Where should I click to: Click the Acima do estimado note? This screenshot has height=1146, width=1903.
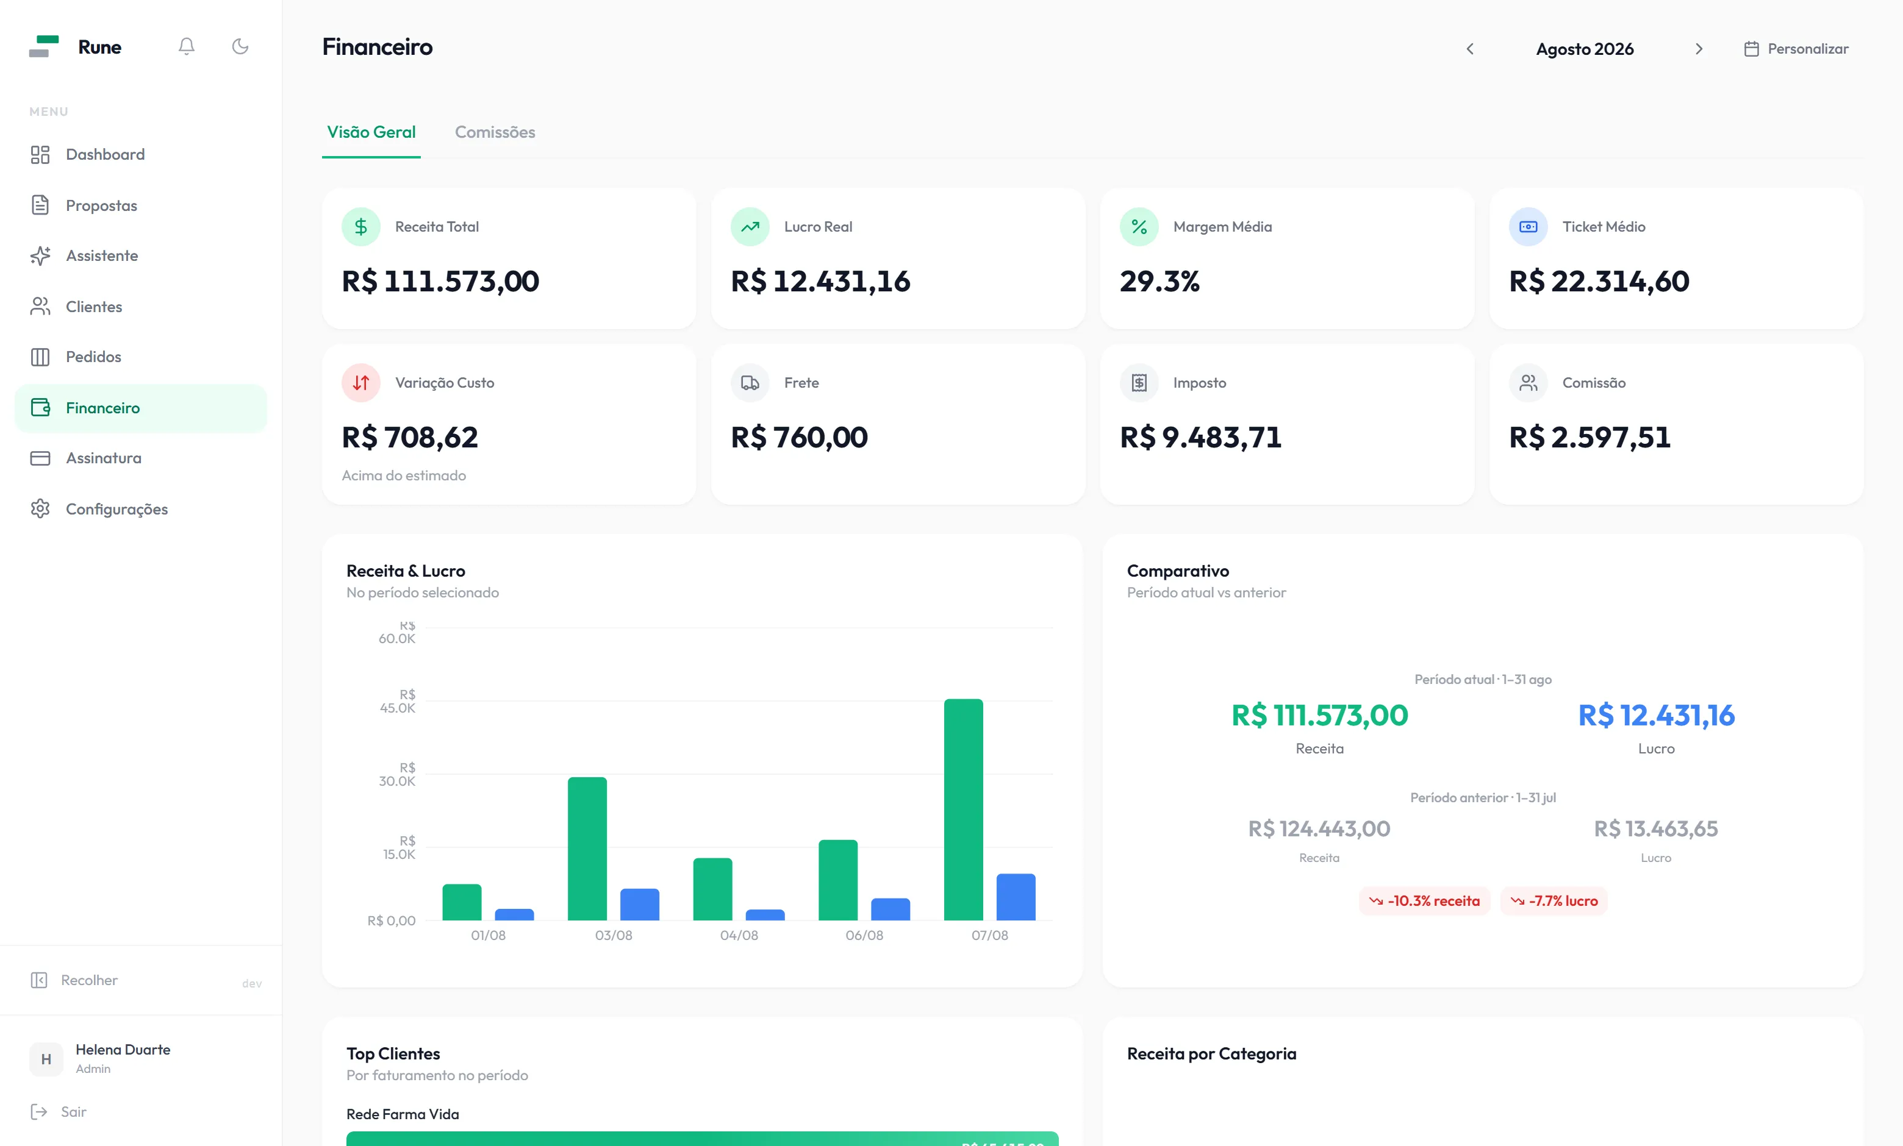[x=404, y=475]
